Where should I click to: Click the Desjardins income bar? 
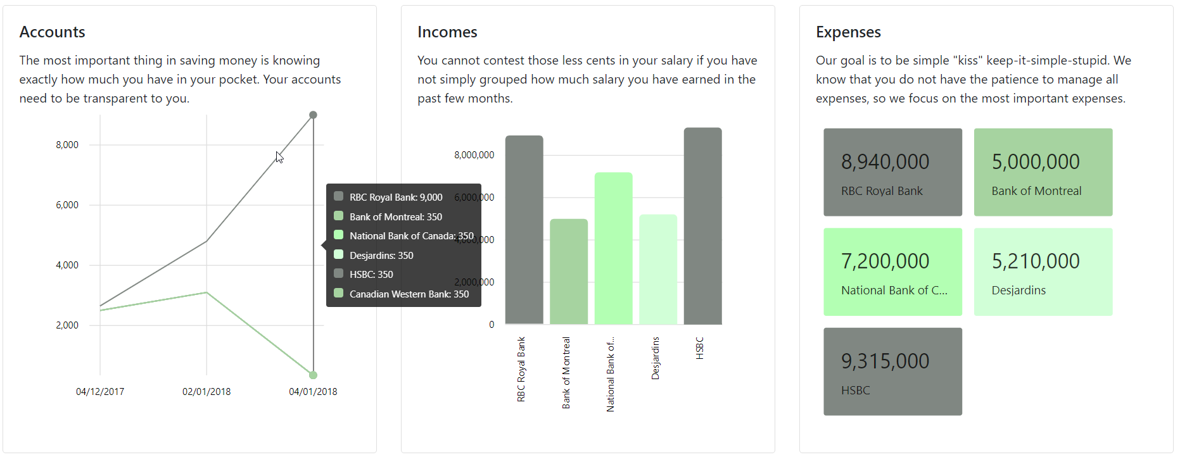click(x=658, y=270)
